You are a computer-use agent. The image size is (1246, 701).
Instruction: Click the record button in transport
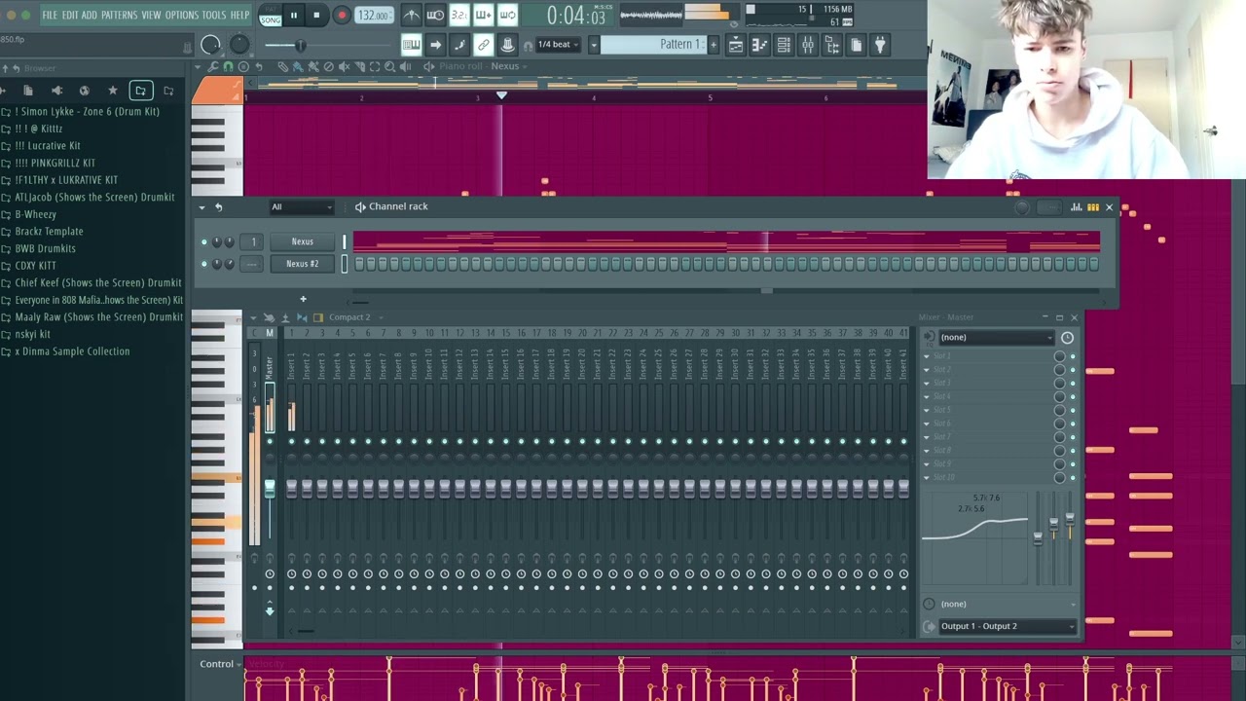tap(342, 15)
